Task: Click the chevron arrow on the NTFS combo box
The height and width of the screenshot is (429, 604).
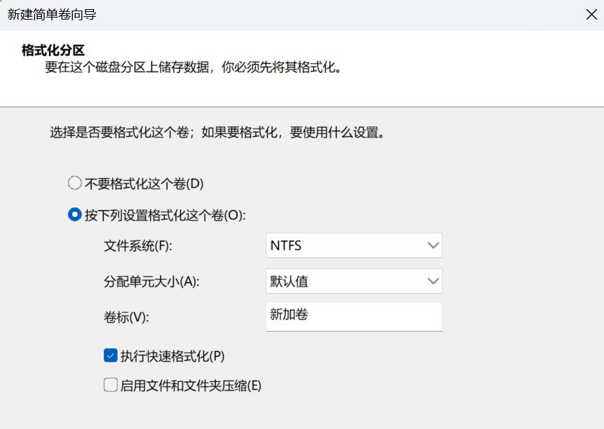Action: click(432, 245)
